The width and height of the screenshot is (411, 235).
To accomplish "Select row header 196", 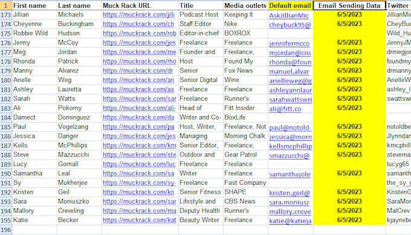I will [6, 230].
